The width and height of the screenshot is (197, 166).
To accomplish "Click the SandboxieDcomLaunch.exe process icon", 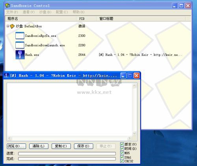I will tap(20, 45).
